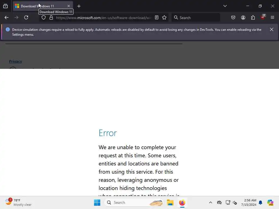The image size is (279, 209).
Task: Dismiss the device simulation notification
Action: tap(272, 29)
